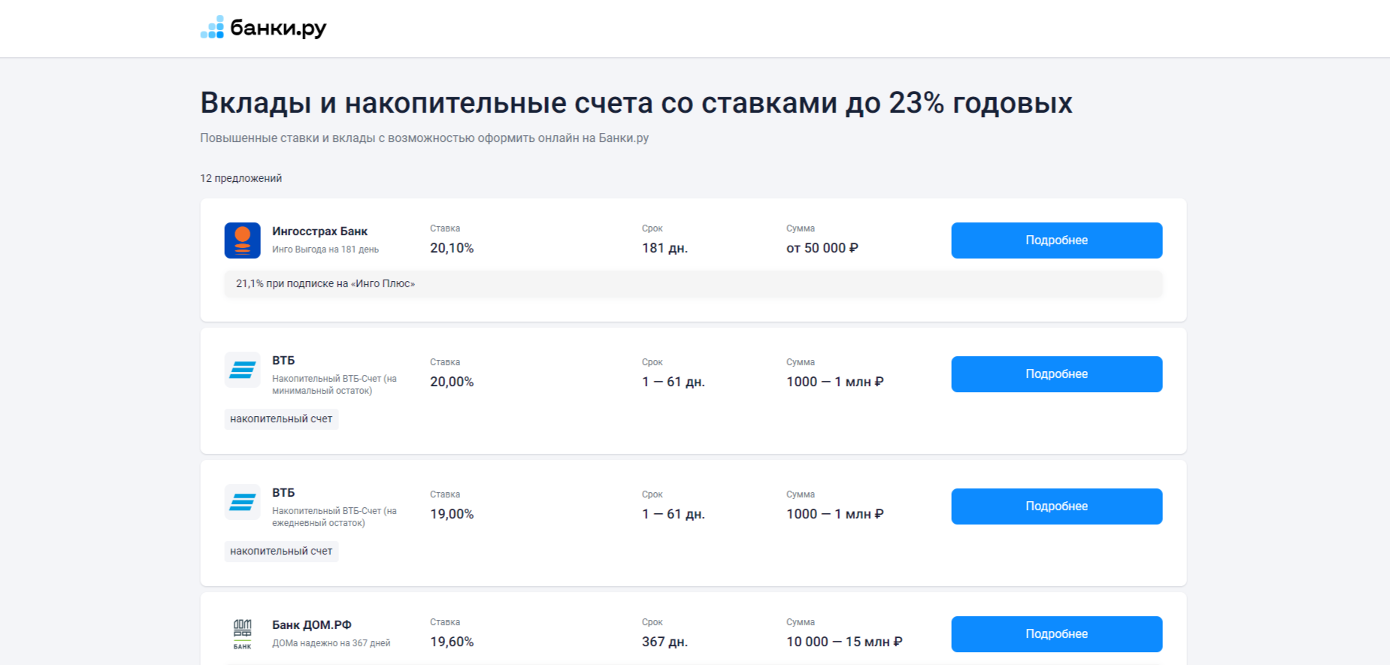Click the Банки.ру logo icon
Viewport: 1390px width, 665px height.
212,28
